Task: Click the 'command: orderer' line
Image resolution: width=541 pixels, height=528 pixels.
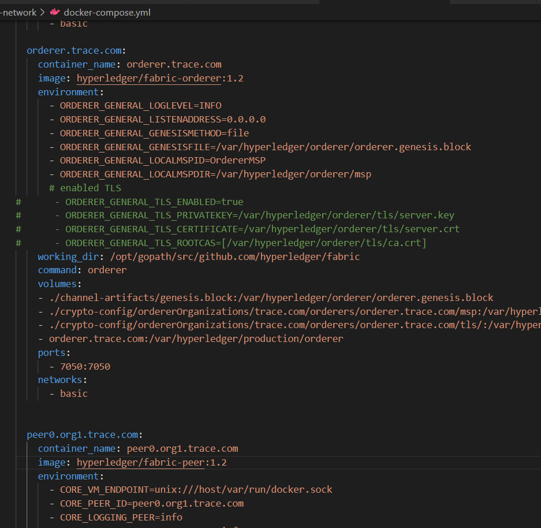Action: pos(82,270)
